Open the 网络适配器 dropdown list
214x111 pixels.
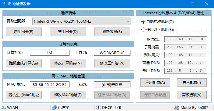[x=81, y=21]
